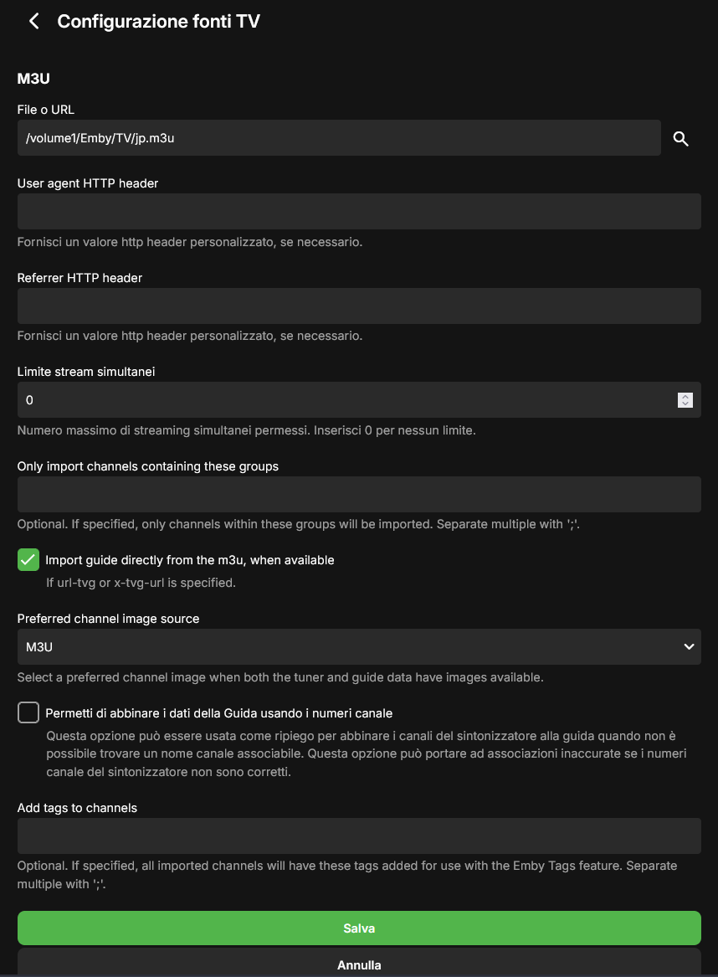Go back using the header arrow

pos(34,22)
